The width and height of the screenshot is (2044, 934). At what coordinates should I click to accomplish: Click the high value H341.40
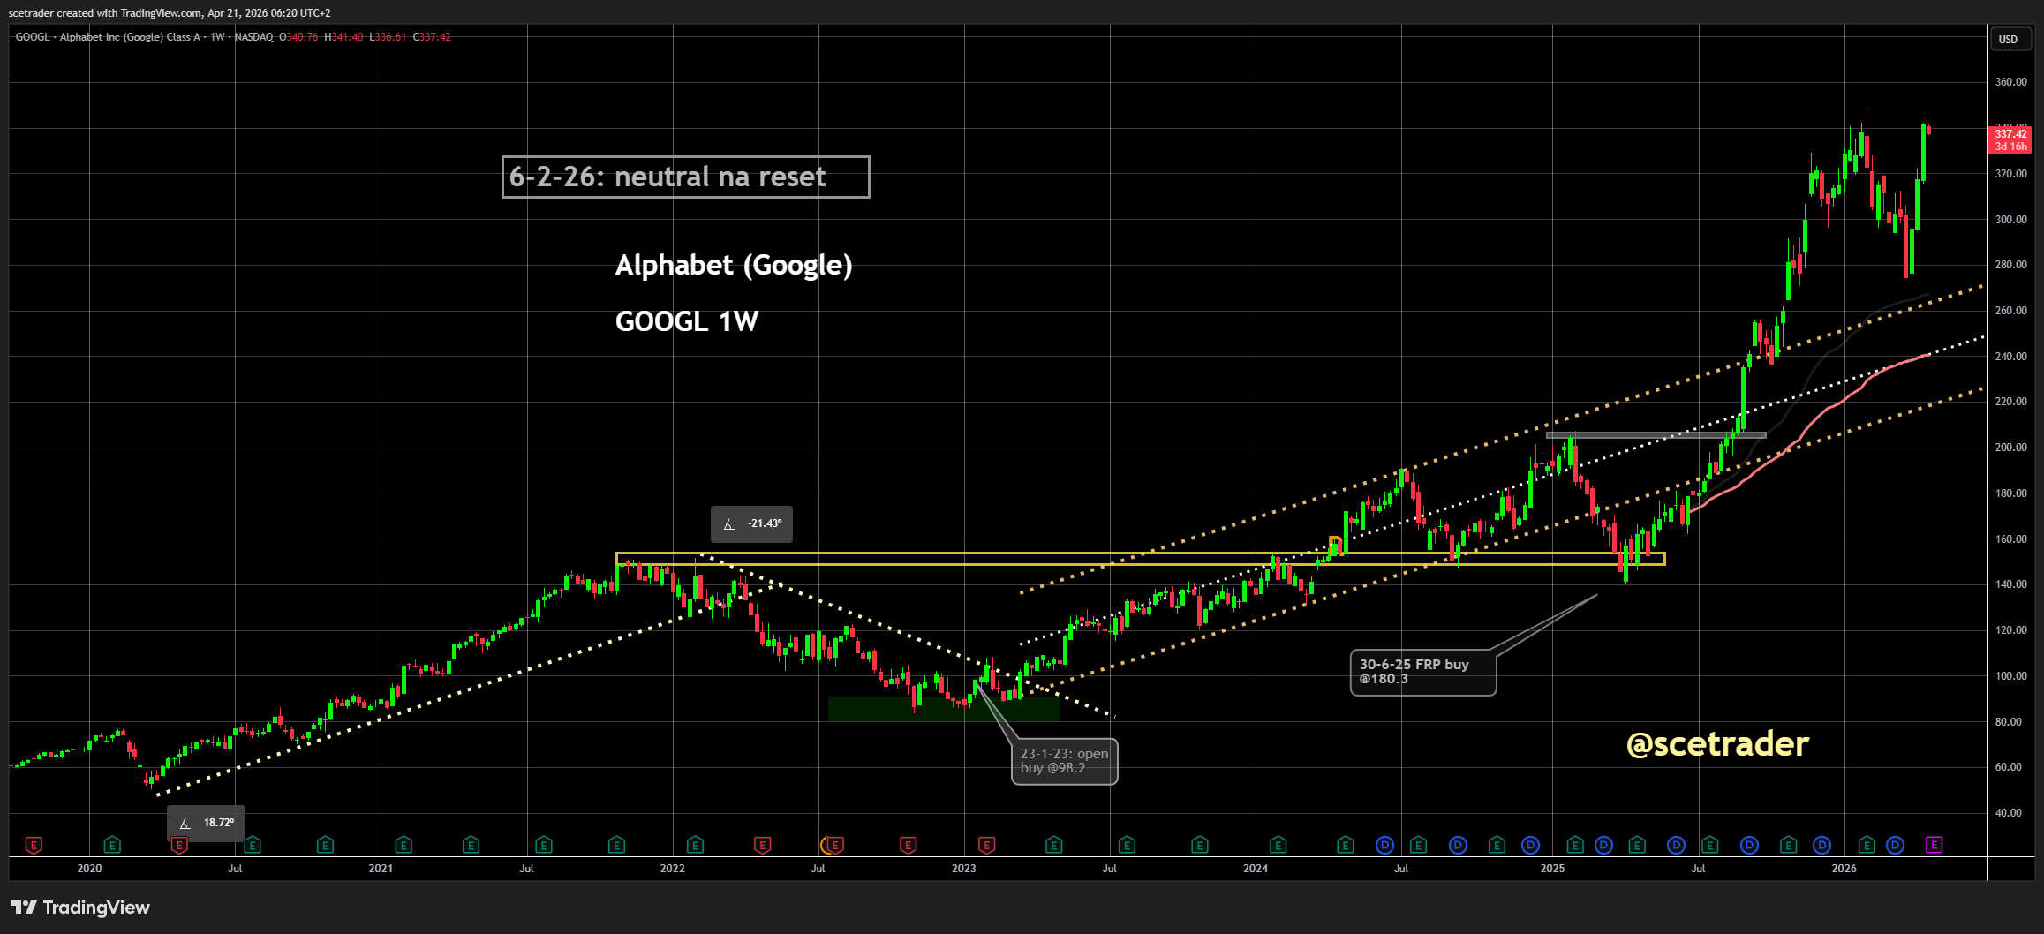click(x=343, y=37)
